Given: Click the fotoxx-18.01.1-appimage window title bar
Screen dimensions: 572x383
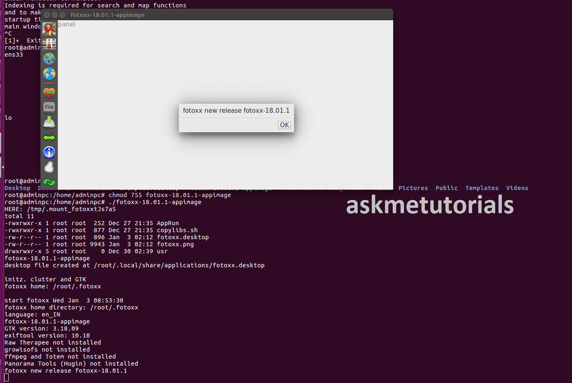Looking at the screenshot, I should pyautogui.click(x=217, y=15).
